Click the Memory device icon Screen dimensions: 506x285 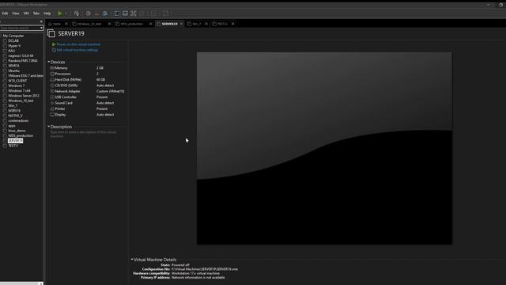52,68
